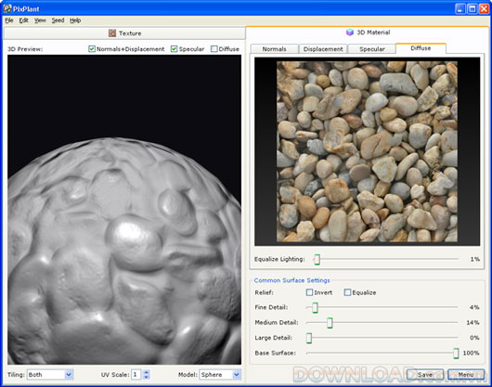Click the 14% Medium Detail value
This screenshot has height=387, width=492.
473,323
